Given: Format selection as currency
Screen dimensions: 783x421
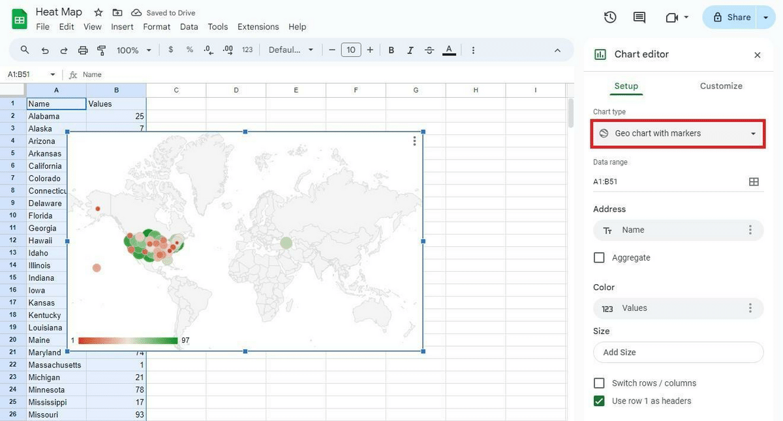Looking at the screenshot, I should pos(171,50).
